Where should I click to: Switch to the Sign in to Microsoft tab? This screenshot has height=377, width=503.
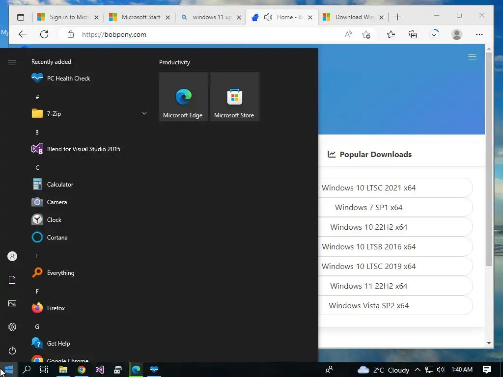tap(68, 17)
